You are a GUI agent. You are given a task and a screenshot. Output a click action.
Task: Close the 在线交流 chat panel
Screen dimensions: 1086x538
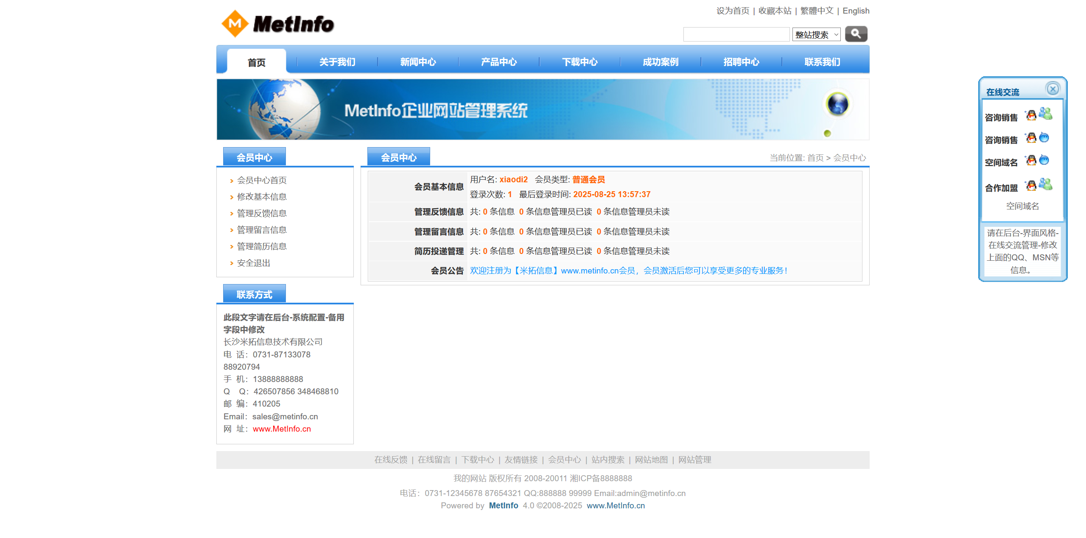[x=1053, y=89]
